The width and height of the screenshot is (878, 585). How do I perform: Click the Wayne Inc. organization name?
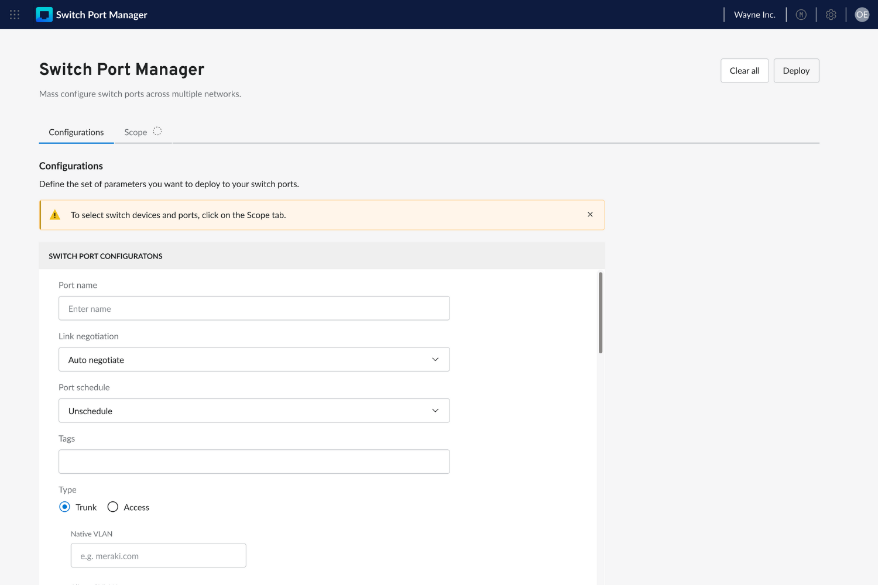coord(754,15)
